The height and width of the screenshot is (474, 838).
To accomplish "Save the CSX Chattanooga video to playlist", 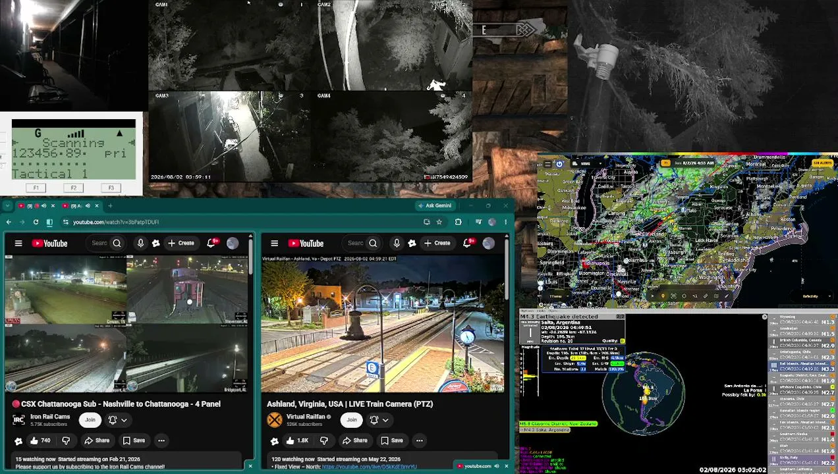I will 134,440.
